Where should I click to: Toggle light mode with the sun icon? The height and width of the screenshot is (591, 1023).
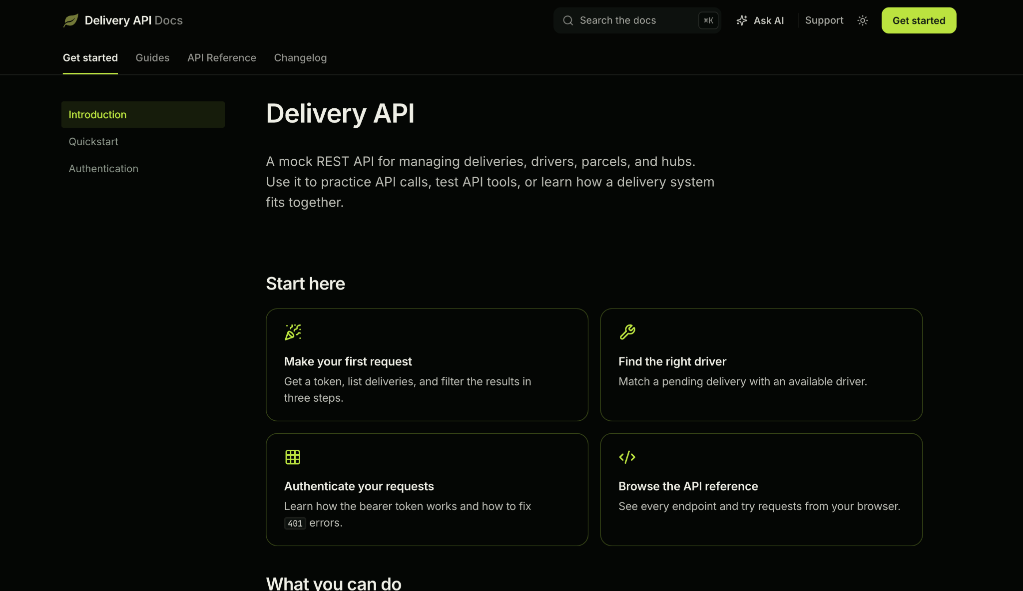tap(863, 20)
